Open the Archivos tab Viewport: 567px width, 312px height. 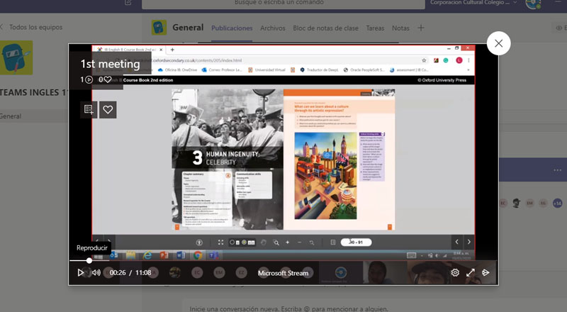coord(273,28)
